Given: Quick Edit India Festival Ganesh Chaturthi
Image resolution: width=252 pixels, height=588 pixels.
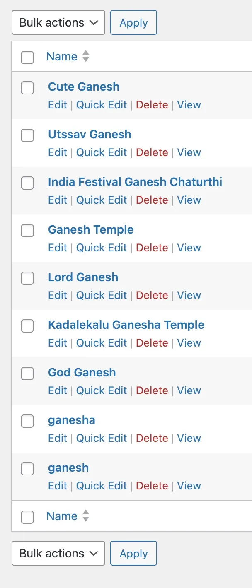Looking at the screenshot, I should tap(102, 200).
